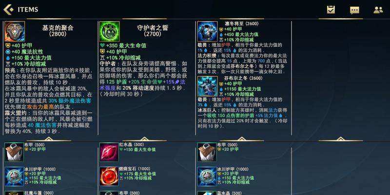Select the 基克的聚合 item icon
Image resolution: width=390 pixels, height=195 pixels.
click(15, 31)
